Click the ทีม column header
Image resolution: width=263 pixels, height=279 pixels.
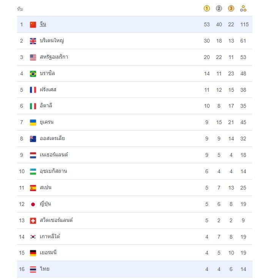click(20, 9)
